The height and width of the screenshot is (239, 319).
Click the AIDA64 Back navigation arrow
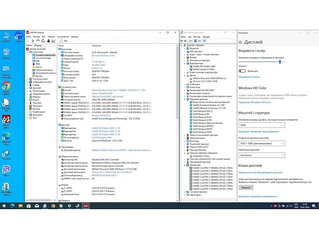pyautogui.click(x=29, y=41)
